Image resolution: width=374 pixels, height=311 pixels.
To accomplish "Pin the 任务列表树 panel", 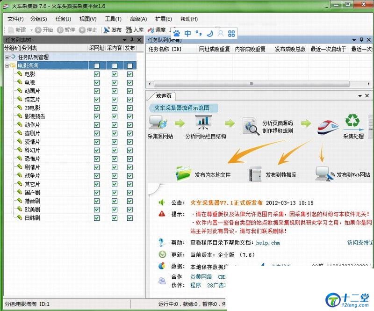I will pos(132,40).
